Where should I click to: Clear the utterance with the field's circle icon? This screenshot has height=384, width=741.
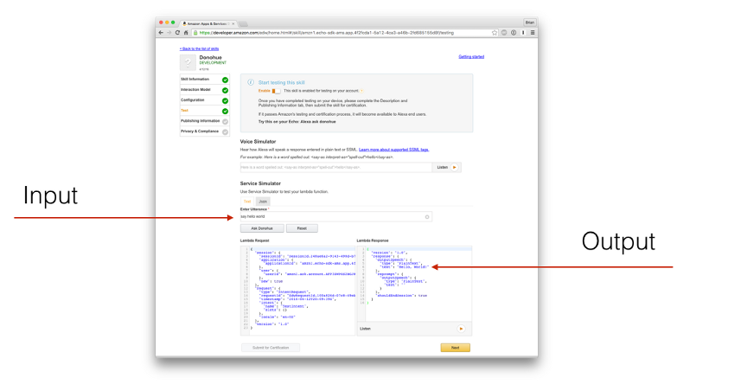coord(427,217)
